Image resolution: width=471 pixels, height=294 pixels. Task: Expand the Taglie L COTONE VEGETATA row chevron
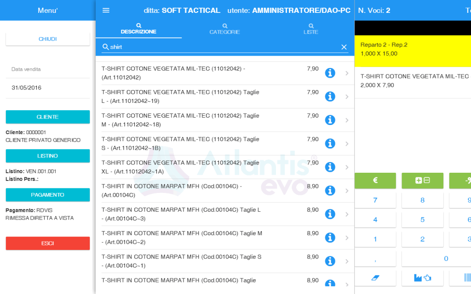click(346, 96)
